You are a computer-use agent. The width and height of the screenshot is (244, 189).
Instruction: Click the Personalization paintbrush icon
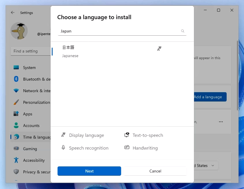tap(16, 102)
